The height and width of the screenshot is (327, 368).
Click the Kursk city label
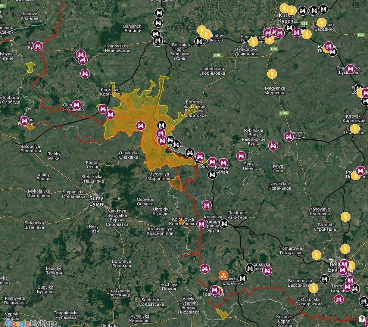coord(286,18)
